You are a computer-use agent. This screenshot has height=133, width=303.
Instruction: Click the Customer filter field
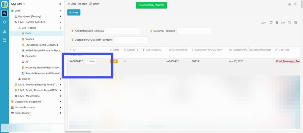(194, 31)
